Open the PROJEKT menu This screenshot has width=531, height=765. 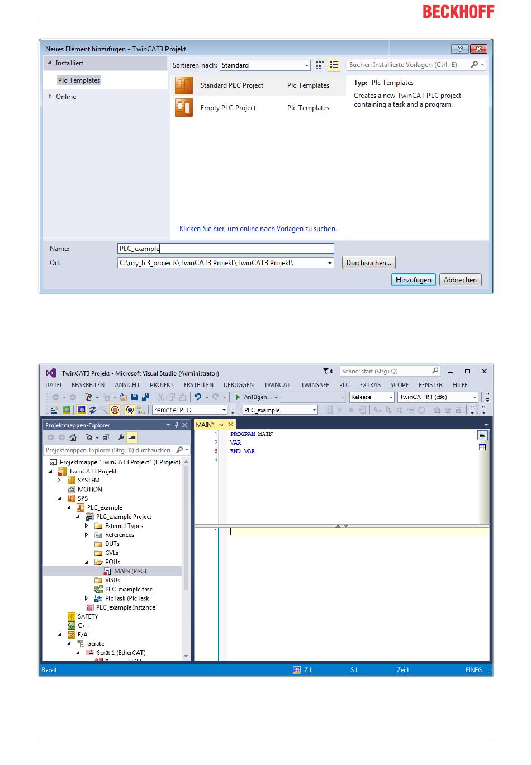coord(162,385)
